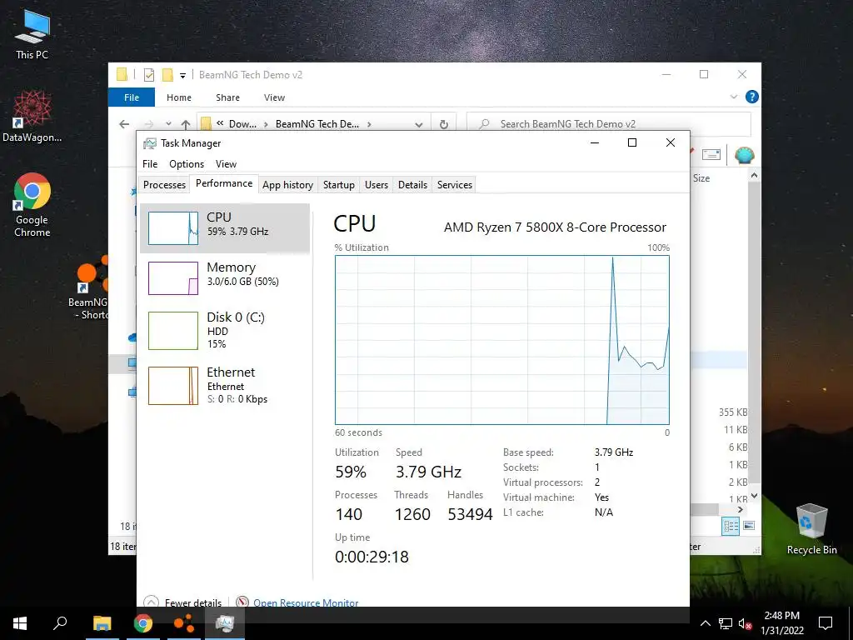Viewport: 853px width, 640px height.
Task: Open the Recycle Bin
Action: click(x=811, y=529)
